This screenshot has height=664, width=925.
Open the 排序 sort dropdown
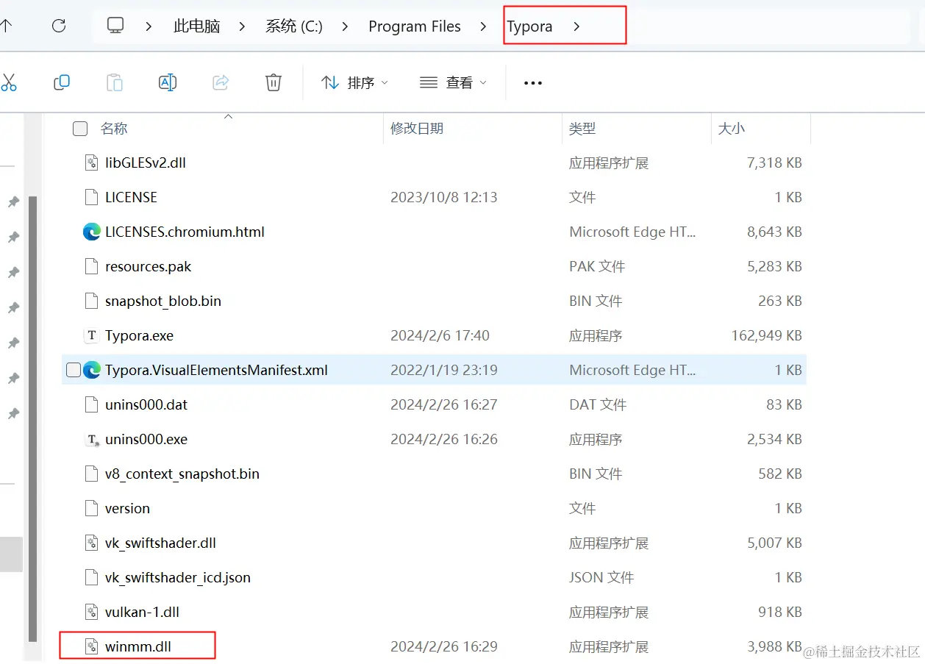click(x=354, y=82)
